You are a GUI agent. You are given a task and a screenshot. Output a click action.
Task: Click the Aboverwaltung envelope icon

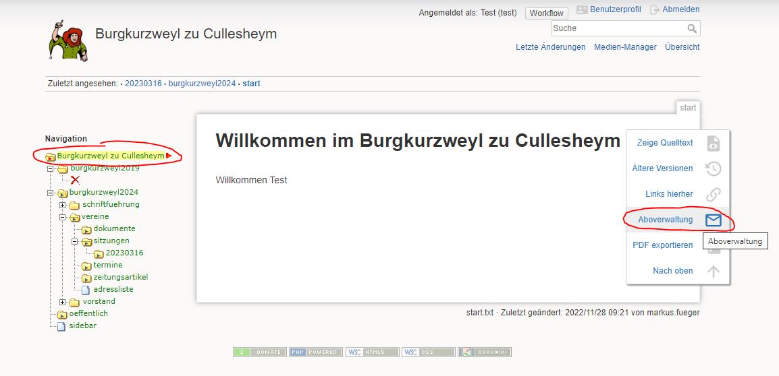point(714,220)
